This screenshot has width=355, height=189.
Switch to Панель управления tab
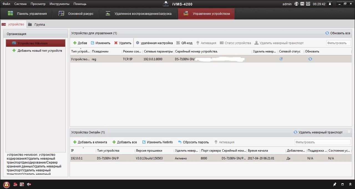[x=27, y=14]
